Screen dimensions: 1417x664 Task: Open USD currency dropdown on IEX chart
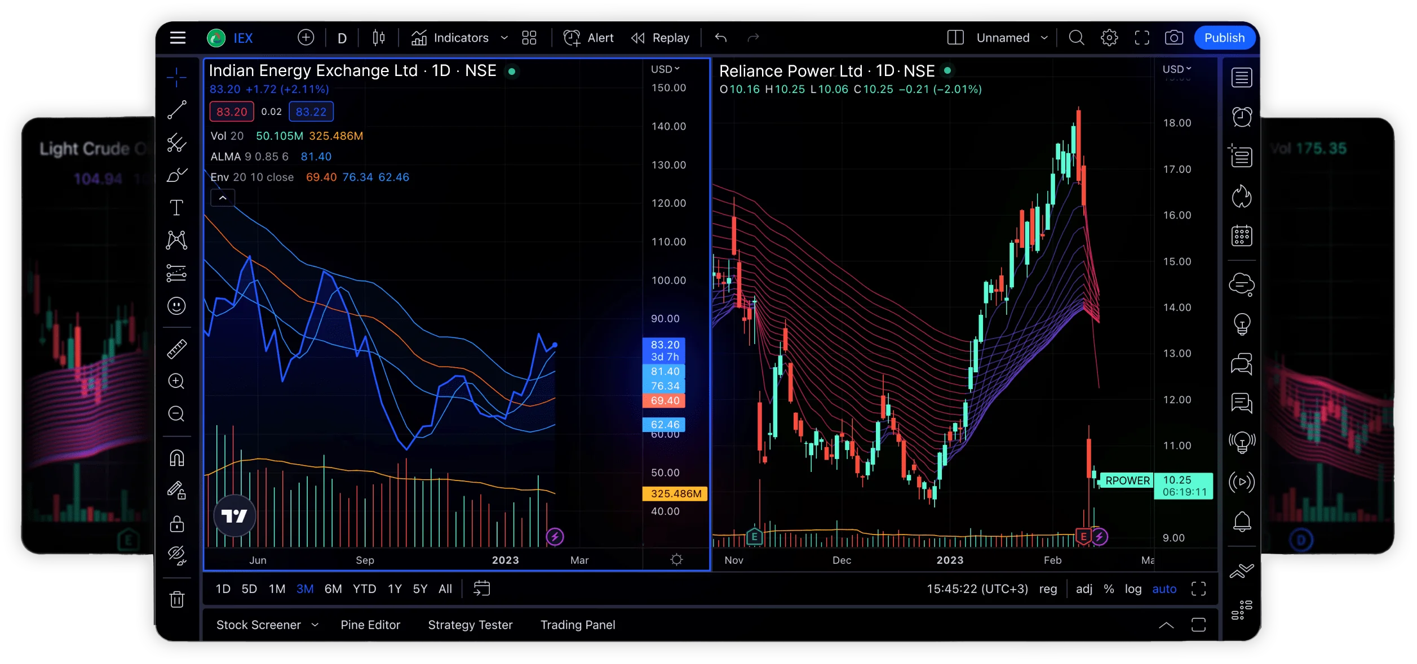pyautogui.click(x=665, y=69)
